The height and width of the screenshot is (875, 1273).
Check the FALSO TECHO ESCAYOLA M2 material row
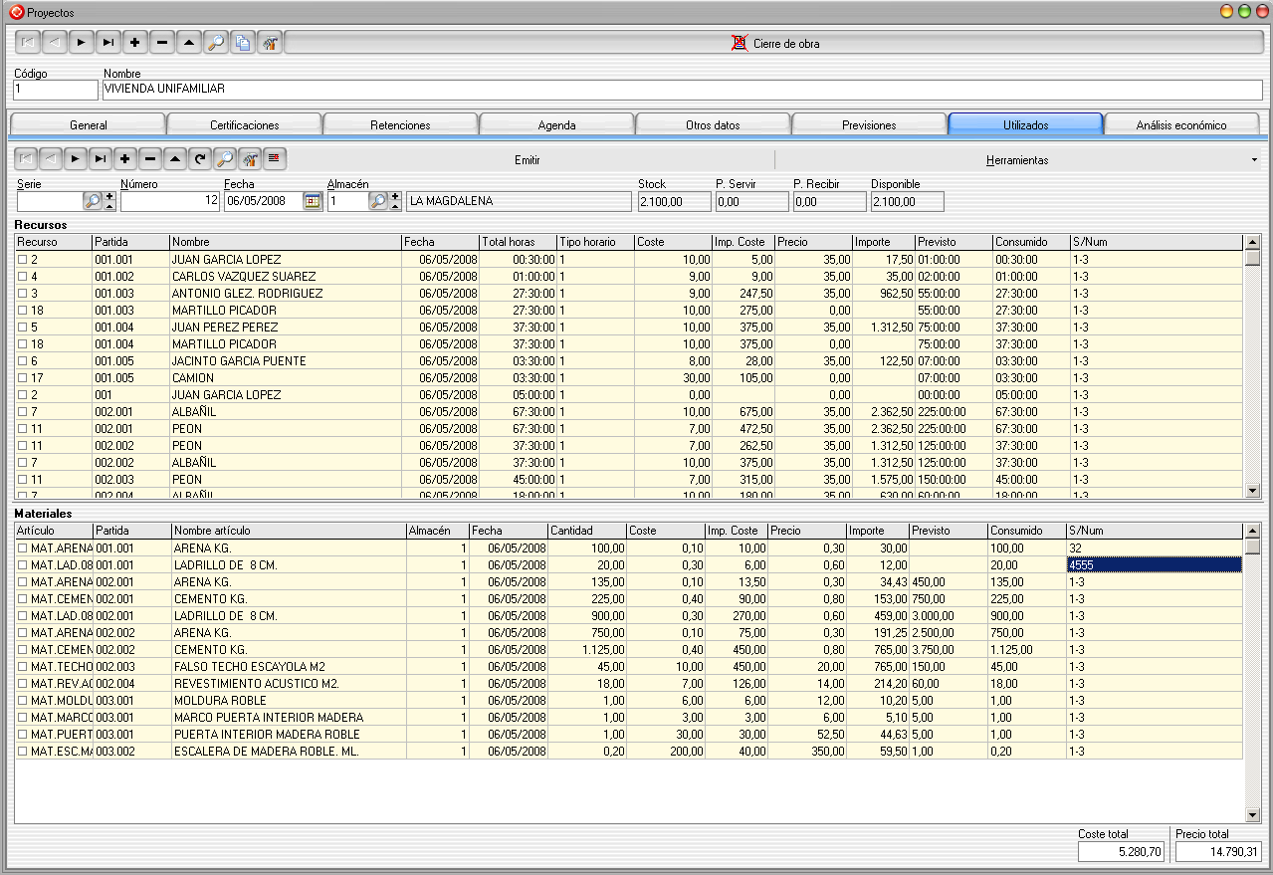22,667
